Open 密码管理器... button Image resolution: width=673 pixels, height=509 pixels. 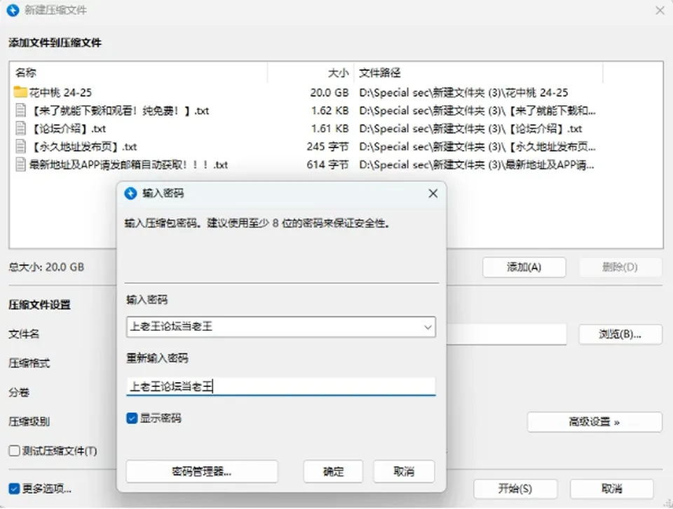click(202, 472)
